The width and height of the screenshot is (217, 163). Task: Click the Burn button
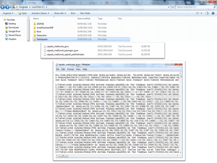[x=73, y=13]
